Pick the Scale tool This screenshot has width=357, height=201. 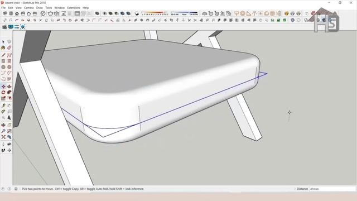[x=3, y=98]
